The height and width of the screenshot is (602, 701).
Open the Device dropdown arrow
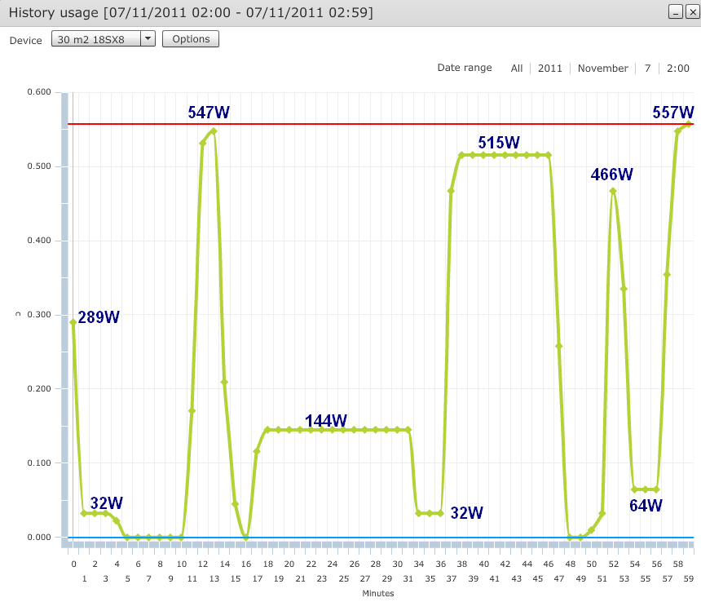click(x=148, y=39)
